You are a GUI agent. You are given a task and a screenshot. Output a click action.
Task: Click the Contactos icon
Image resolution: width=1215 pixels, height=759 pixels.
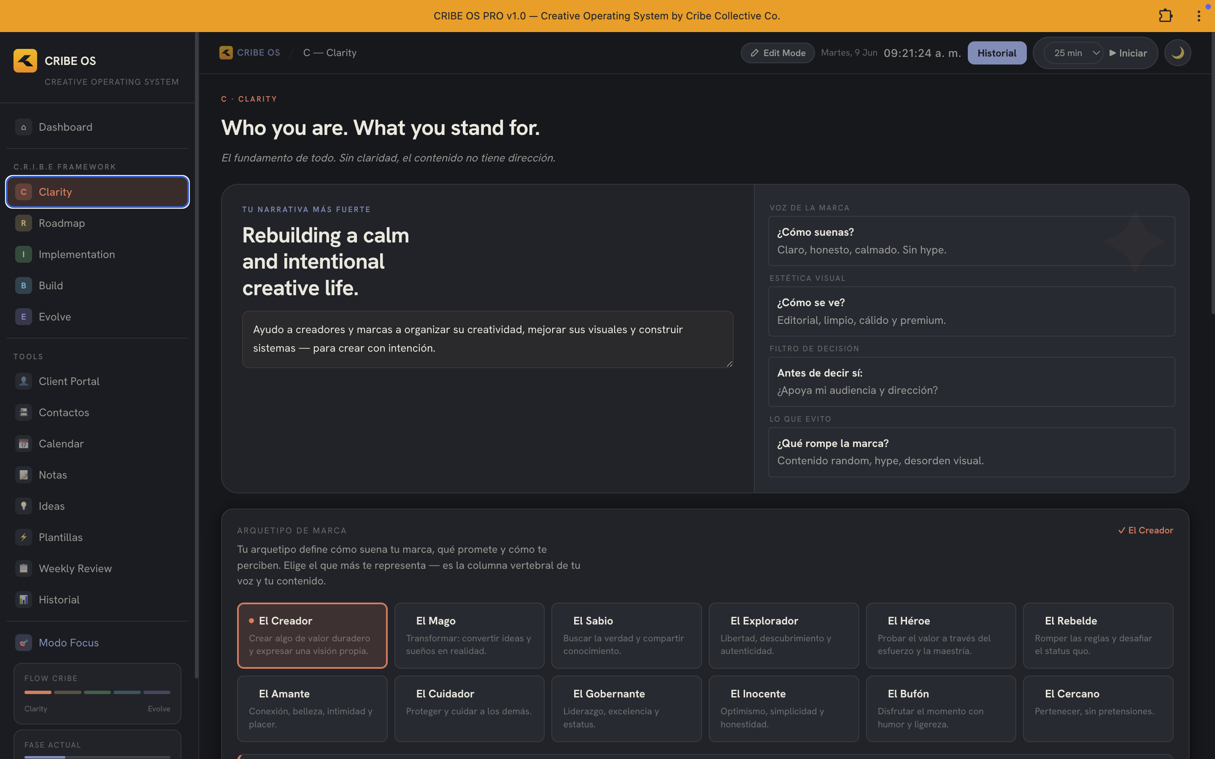(24, 413)
